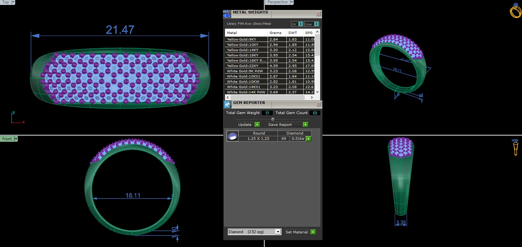The image size is (522, 247).
Task: Click the Top viewport label
Action: click(x=6, y=2)
